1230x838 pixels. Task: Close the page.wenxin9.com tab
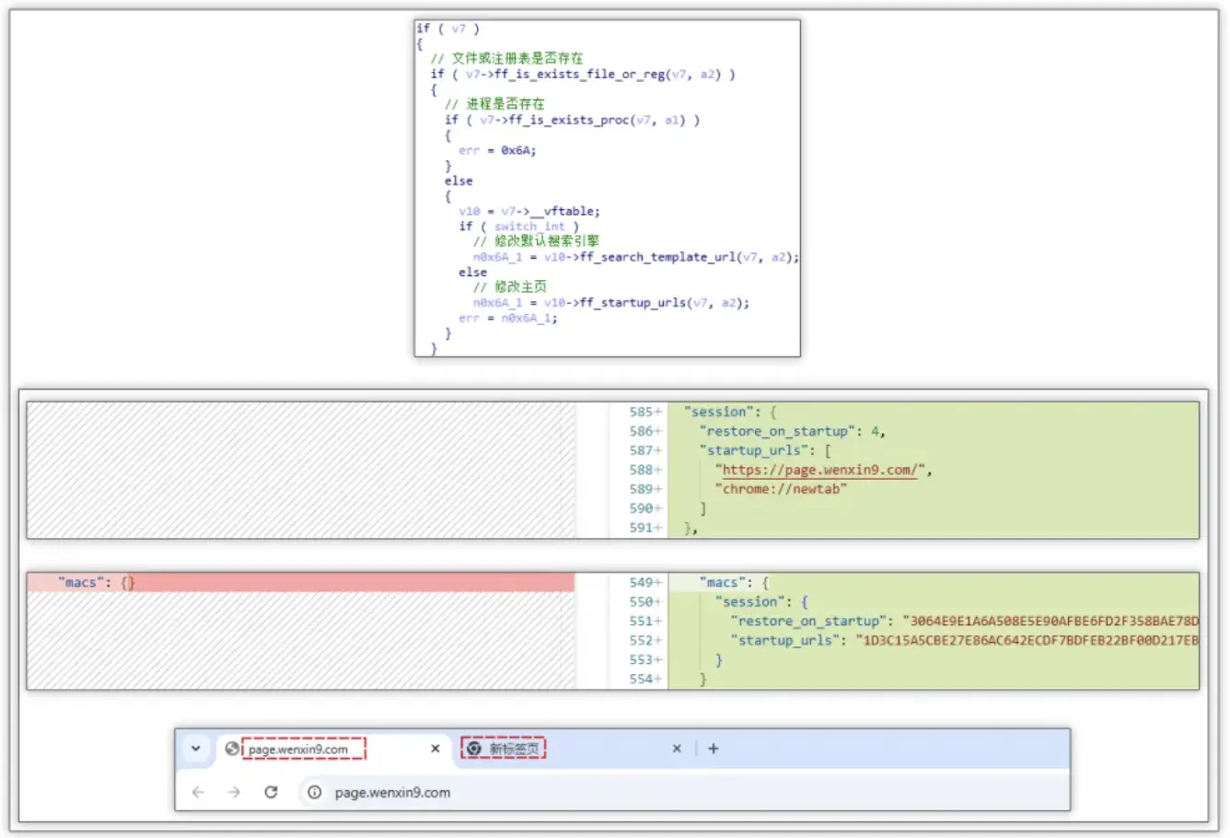point(435,749)
